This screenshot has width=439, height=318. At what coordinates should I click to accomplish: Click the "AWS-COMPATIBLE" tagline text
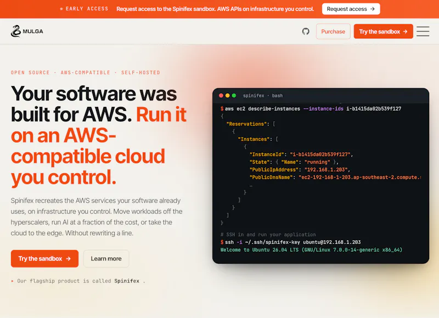coord(86,73)
